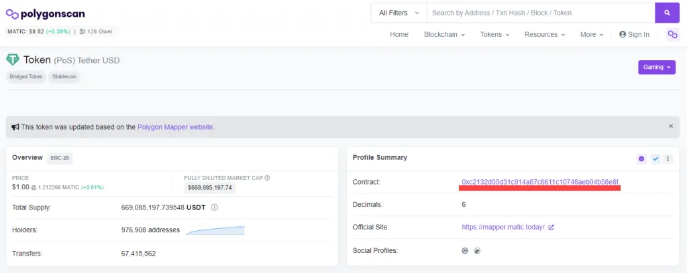
Task: Click the Bridged Token tag
Action: (x=26, y=76)
